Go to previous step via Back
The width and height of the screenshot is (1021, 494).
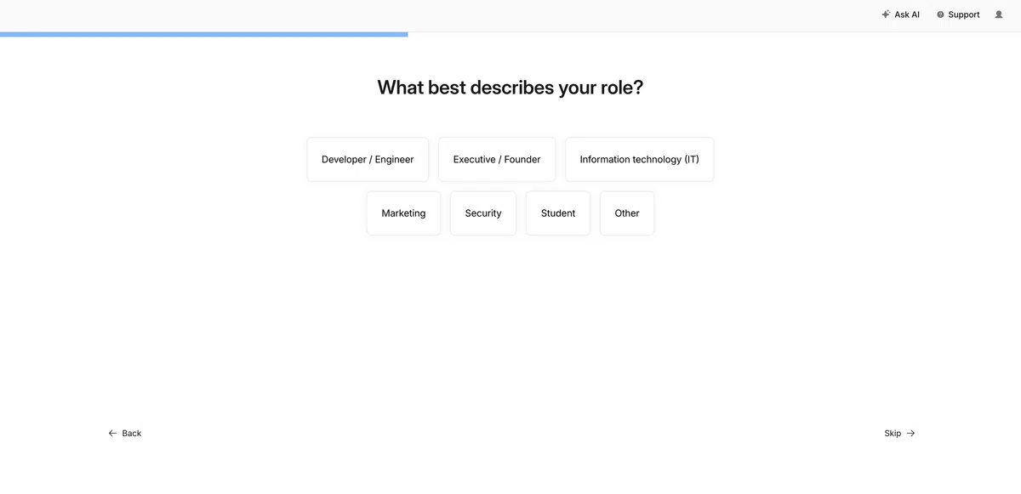(x=125, y=434)
